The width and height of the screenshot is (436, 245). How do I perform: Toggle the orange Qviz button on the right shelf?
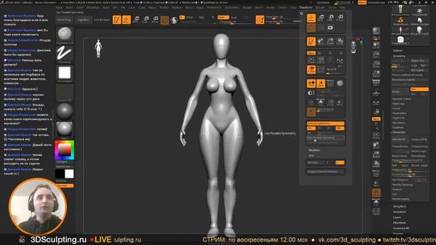376,119
